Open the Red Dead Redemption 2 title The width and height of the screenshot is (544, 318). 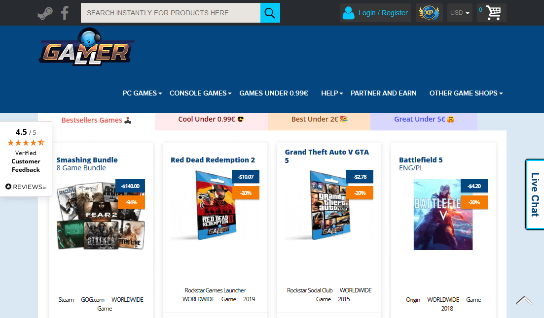coord(213,160)
